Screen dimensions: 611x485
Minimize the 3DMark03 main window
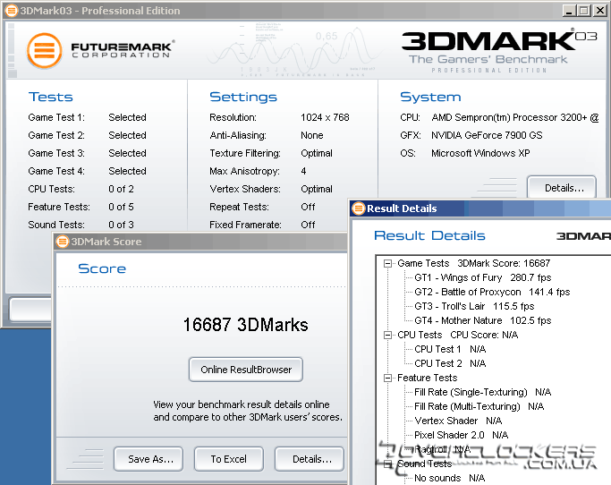[x=569, y=11]
